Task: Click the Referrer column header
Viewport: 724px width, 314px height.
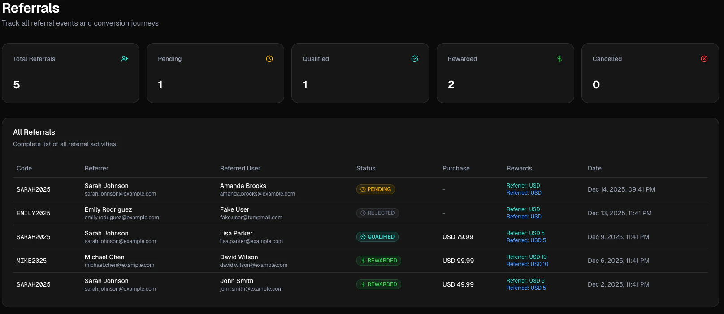Action: click(x=96, y=168)
